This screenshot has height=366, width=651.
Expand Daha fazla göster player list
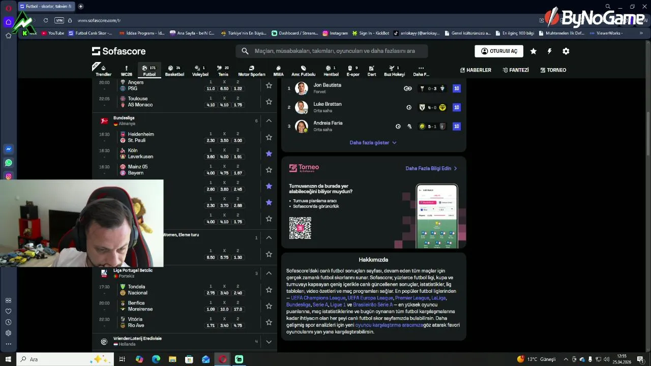click(373, 143)
